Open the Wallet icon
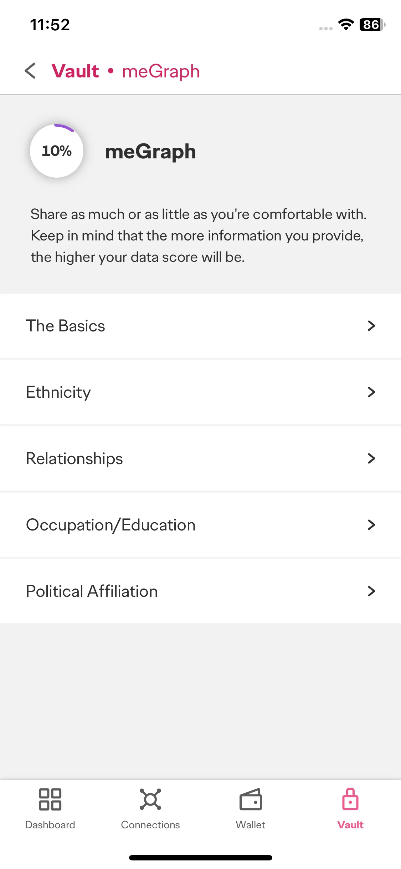 point(251,799)
